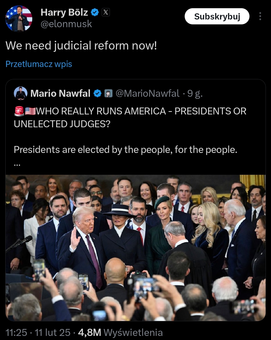Open Mario Nawfal's small avatar

tap(20, 93)
